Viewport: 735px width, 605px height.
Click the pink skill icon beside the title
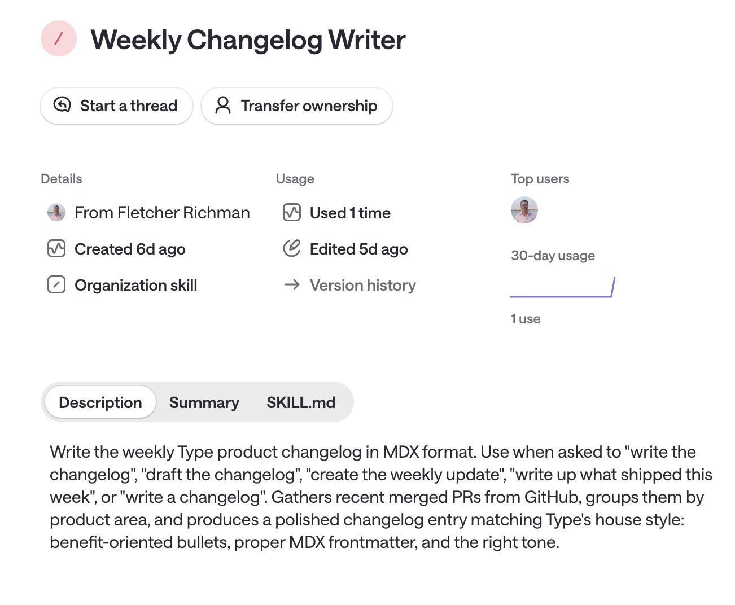coord(59,38)
